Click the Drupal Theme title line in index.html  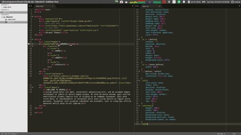[53, 33]
